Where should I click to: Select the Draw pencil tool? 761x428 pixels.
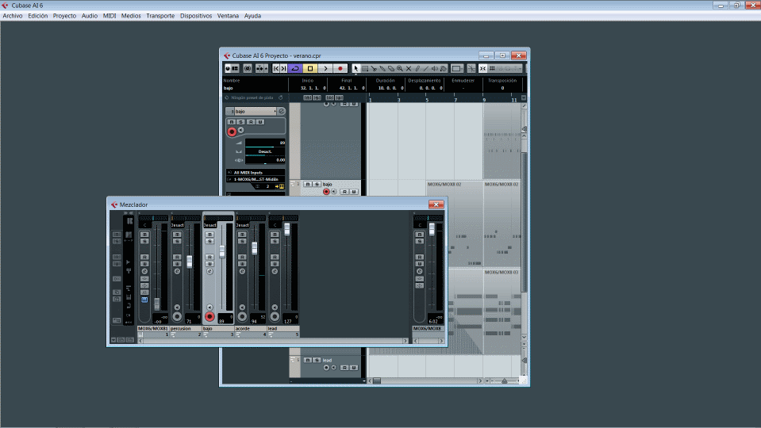pyautogui.click(x=417, y=68)
